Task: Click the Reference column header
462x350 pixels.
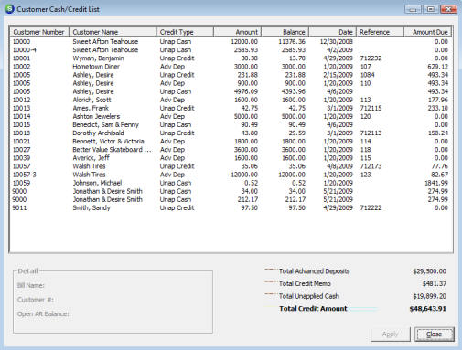Action: pyautogui.click(x=381, y=32)
